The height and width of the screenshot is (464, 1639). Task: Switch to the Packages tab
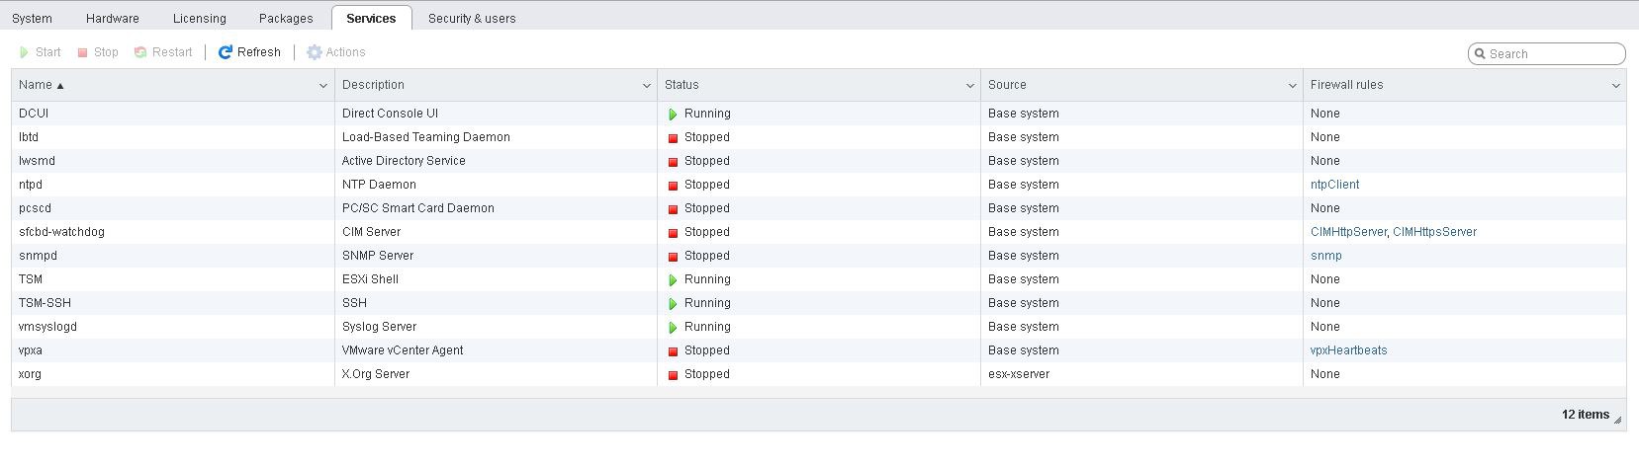click(286, 18)
